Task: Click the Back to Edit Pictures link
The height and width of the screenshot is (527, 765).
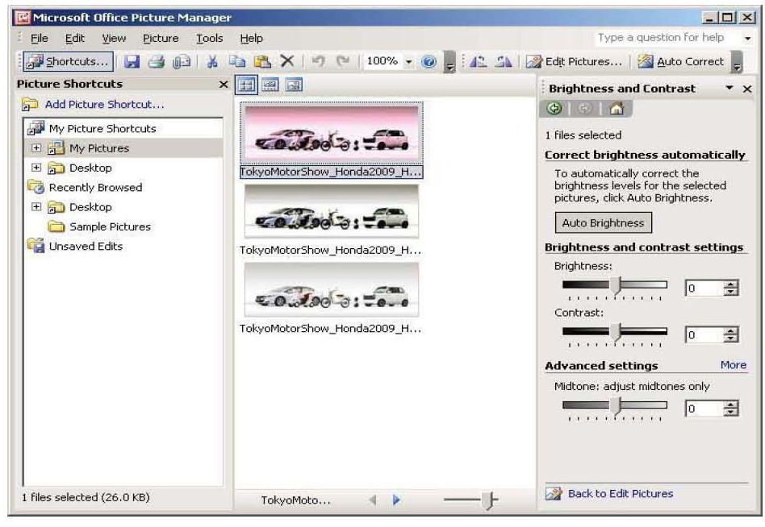Action: [x=620, y=494]
